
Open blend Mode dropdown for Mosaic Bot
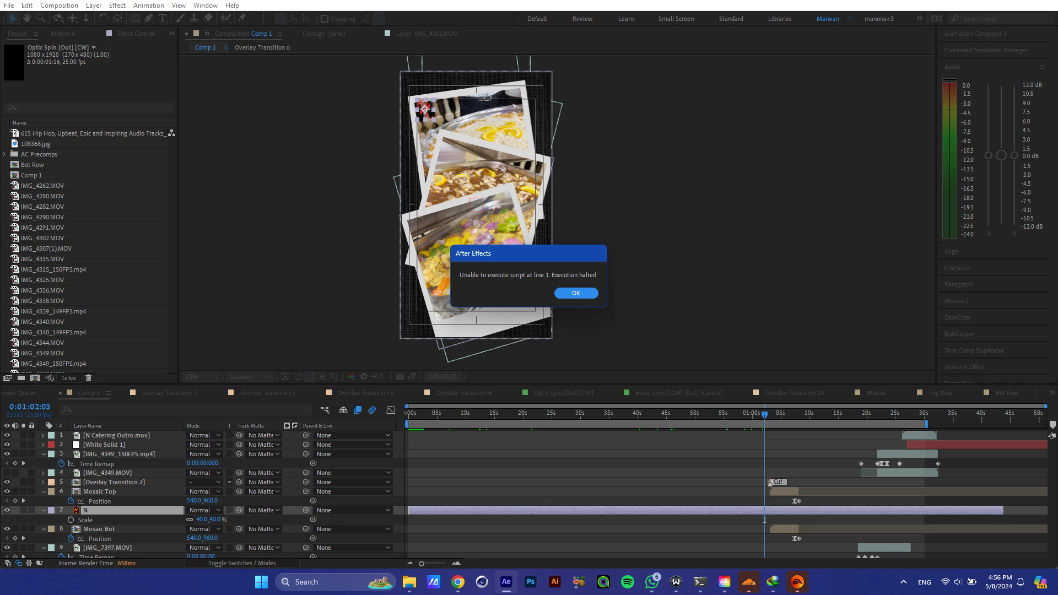(204, 529)
